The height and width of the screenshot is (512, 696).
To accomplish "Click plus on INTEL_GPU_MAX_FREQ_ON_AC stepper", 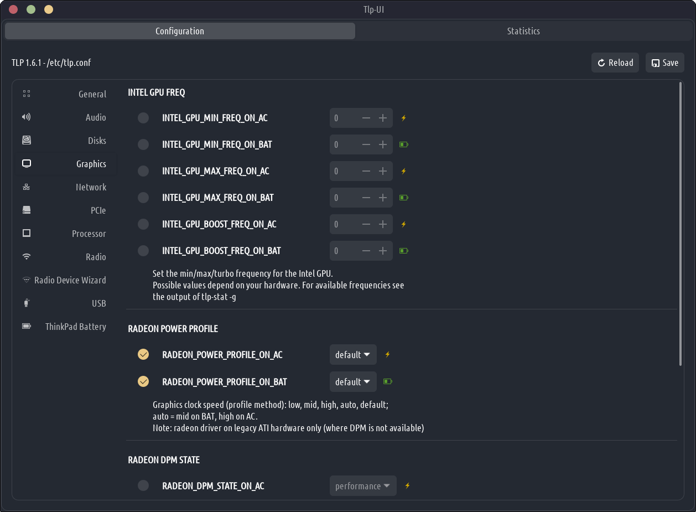I will (382, 171).
